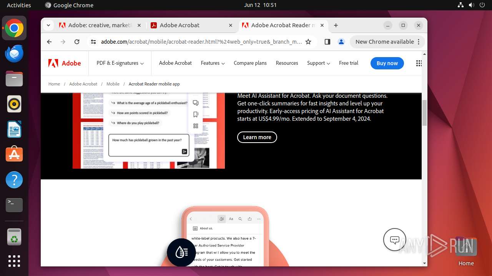Open the volume icon in top bar
This screenshot has height=276, width=492.
point(471,5)
